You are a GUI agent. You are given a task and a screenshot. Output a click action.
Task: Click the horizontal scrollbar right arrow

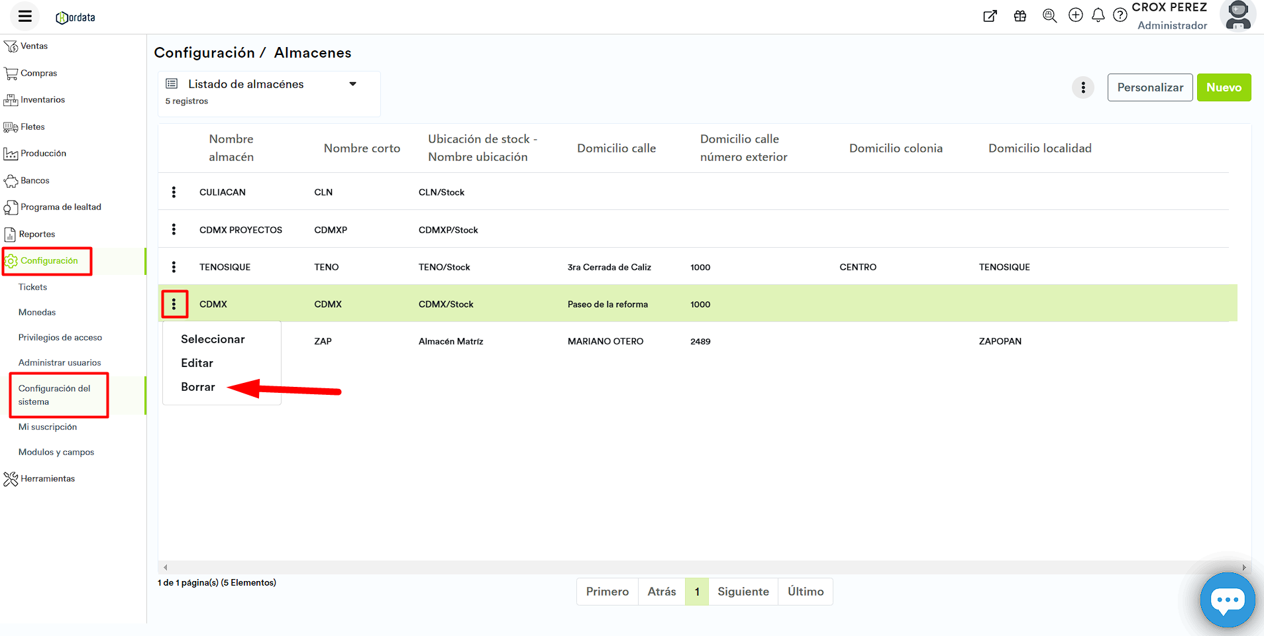1243,567
